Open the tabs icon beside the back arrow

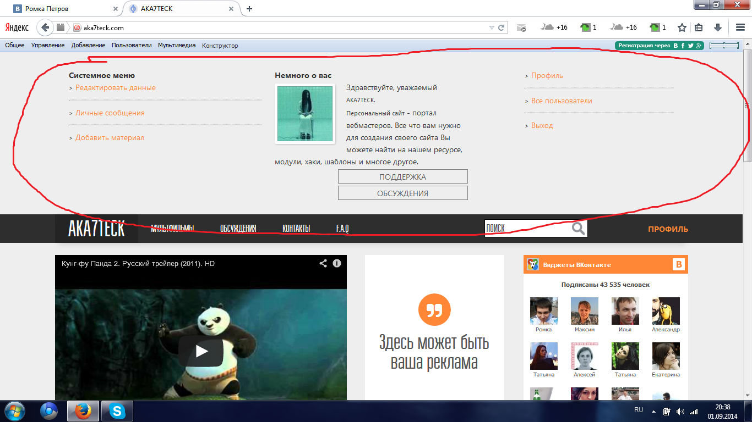pos(61,27)
